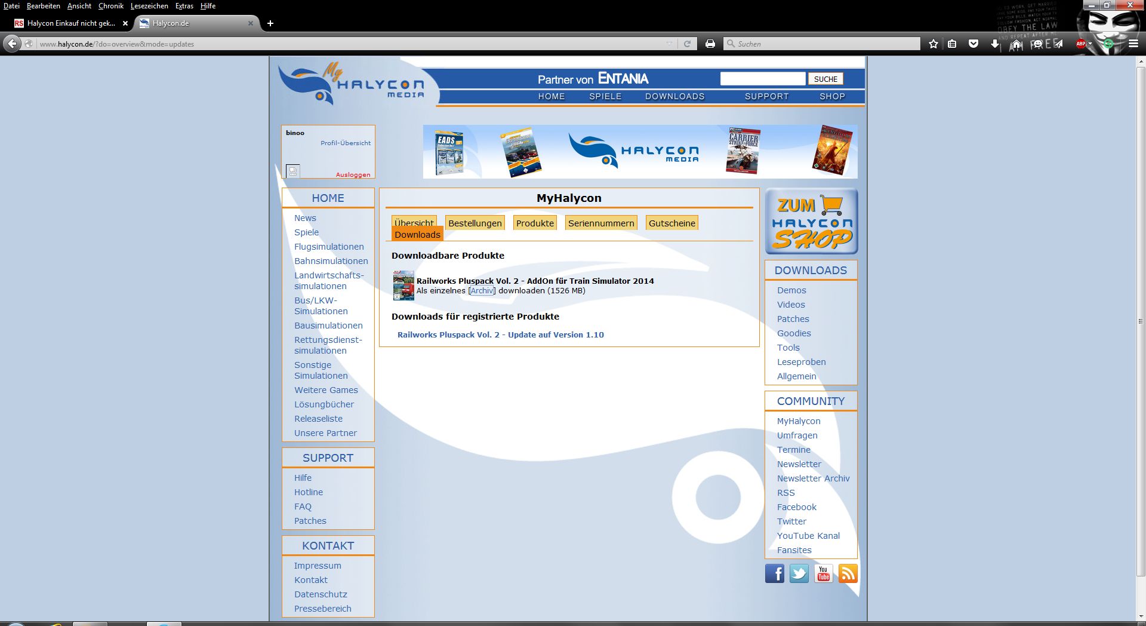Image resolution: width=1146 pixels, height=626 pixels.
Task: Open Newsletter Archiv in Community
Action: coord(814,478)
